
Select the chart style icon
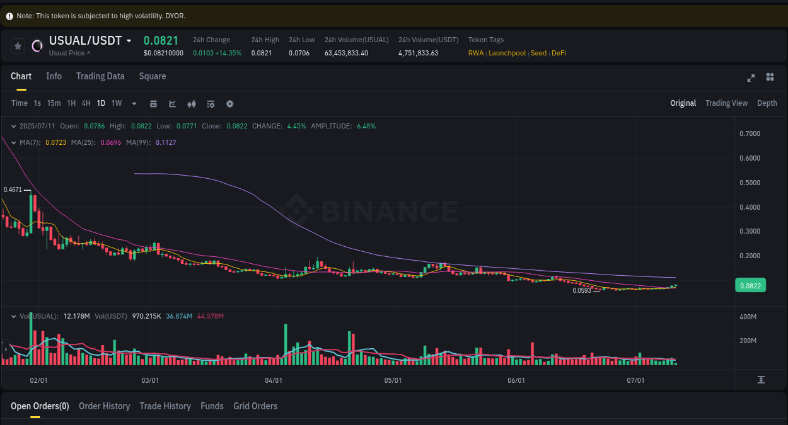click(172, 103)
